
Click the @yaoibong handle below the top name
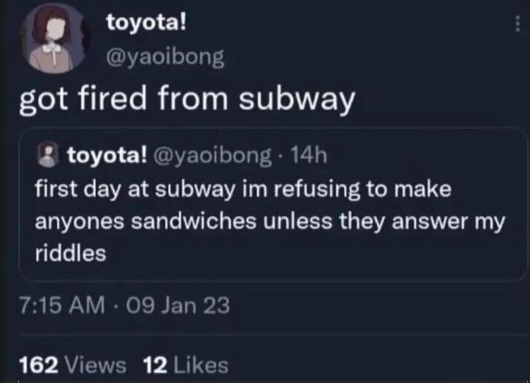click(165, 56)
